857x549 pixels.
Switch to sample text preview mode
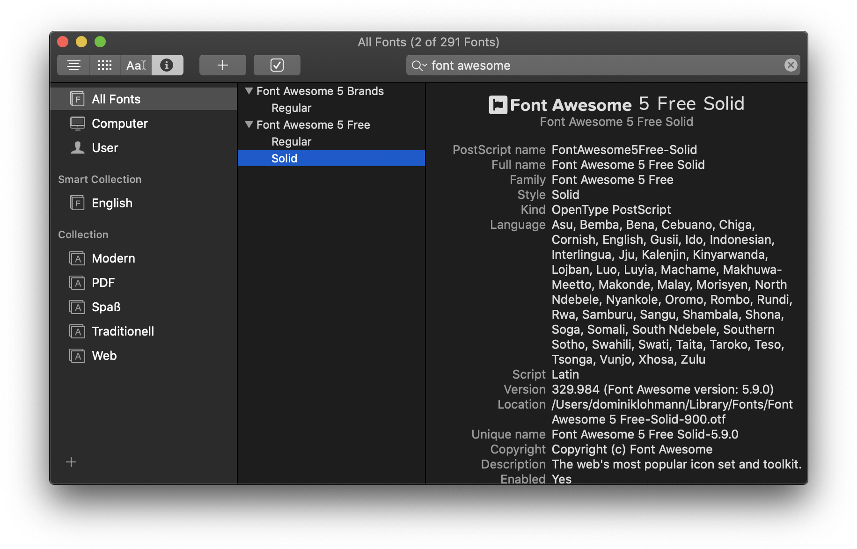click(x=73, y=65)
